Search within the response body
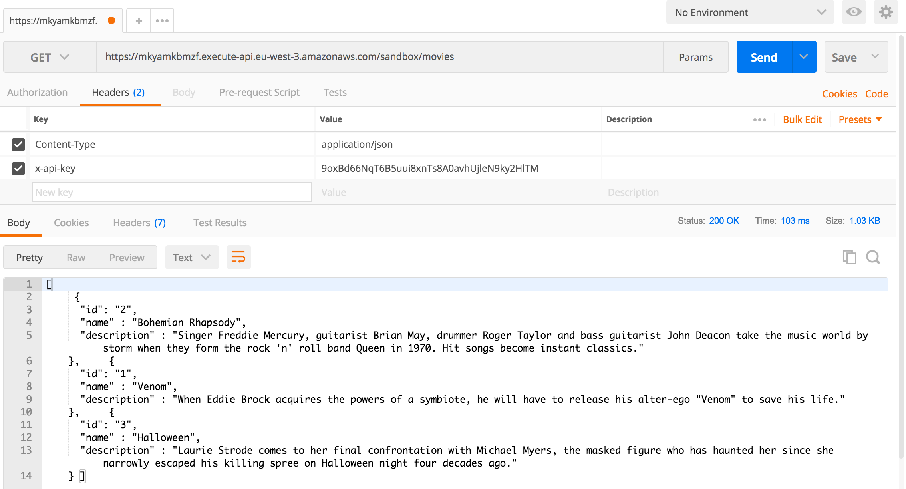The image size is (906, 489). (873, 257)
